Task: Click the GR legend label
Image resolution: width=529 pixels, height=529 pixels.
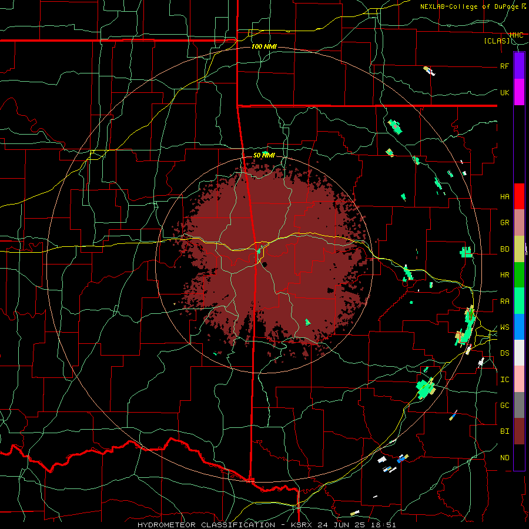Action: [x=504, y=223]
